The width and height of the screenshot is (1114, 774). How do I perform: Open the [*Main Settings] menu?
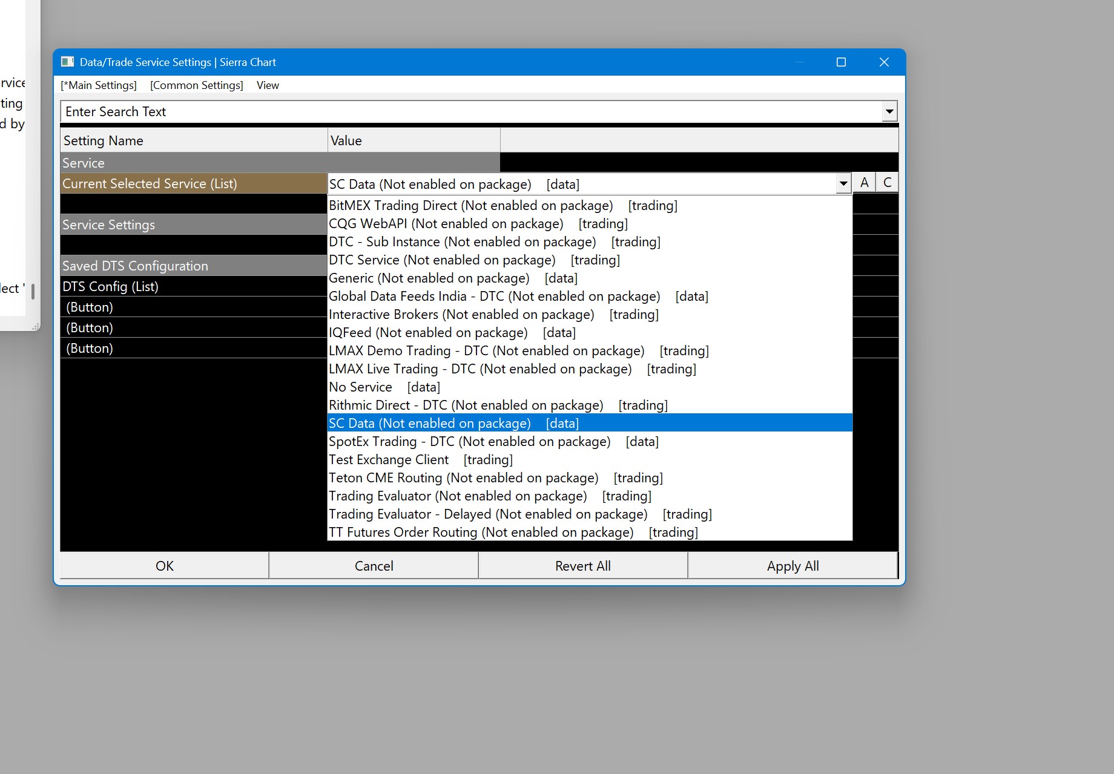pyautogui.click(x=99, y=85)
